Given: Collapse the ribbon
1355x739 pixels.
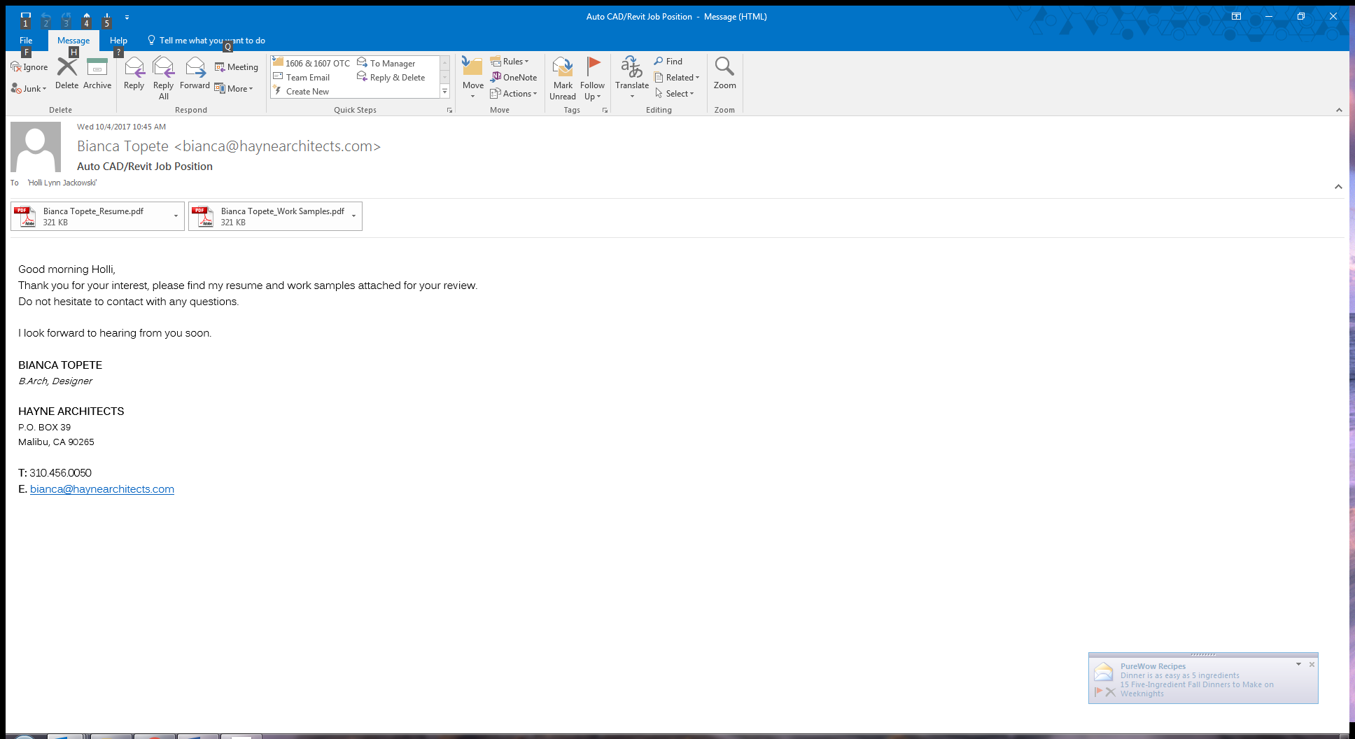Looking at the screenshot, I should 1338,110.
